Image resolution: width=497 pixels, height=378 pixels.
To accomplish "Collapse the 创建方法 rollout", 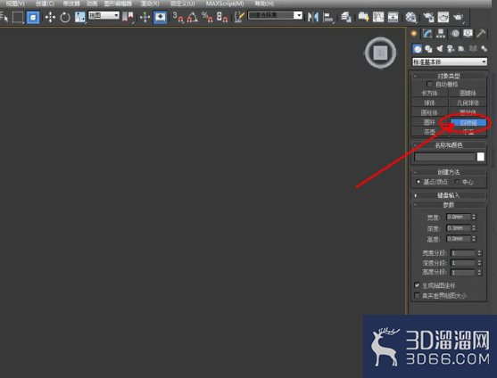I will click(449, 172).
